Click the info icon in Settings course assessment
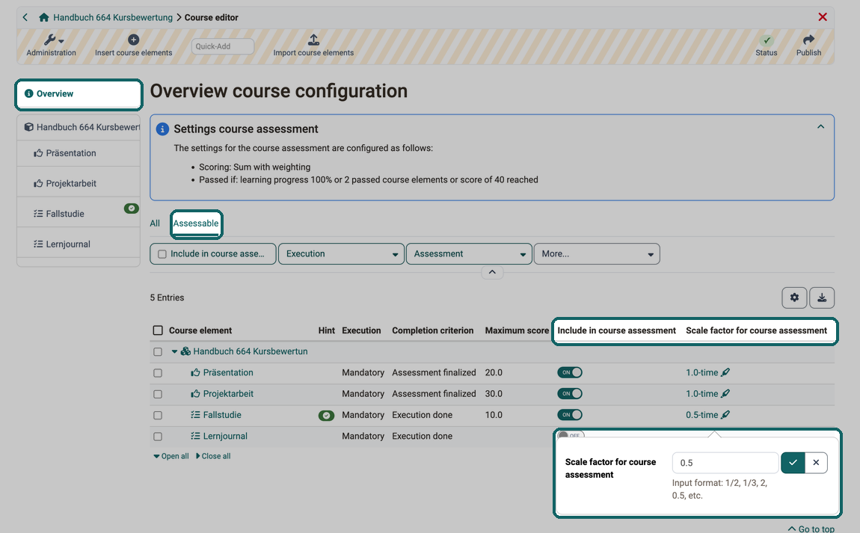 [162, 129]
